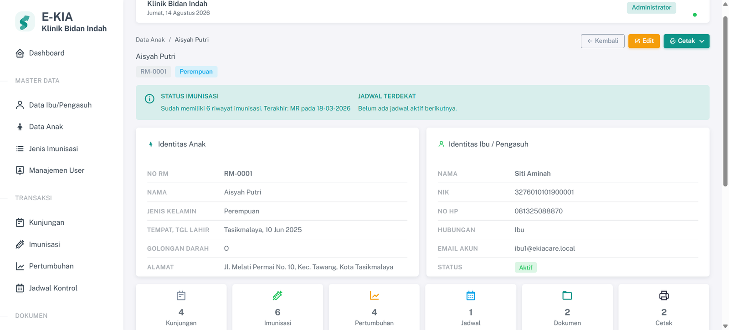Open the Dokumen summary card with 2
This screenshot has height=330, width=729.
[x=567, y=307]
